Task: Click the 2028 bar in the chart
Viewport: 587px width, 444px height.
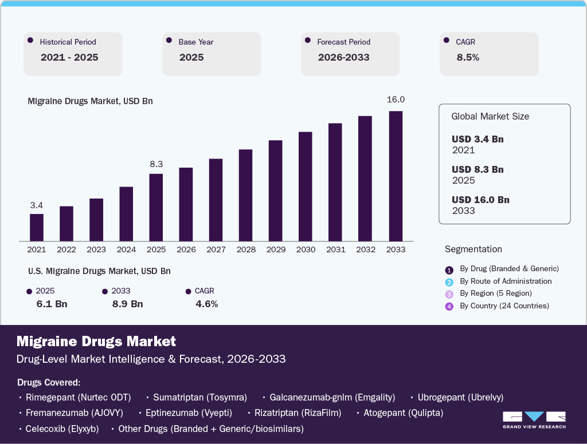Action: [x=245, y=195]
